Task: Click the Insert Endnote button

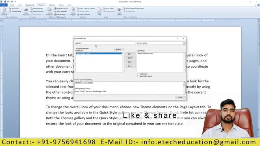Action: [x=37, y=8]
